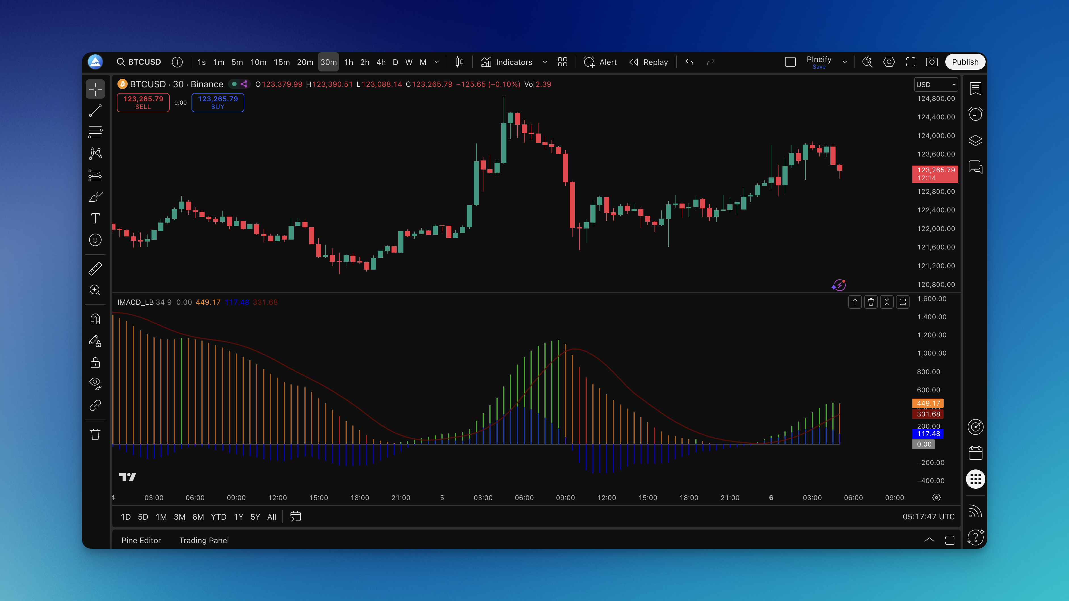1069x601 pixels.
Task: Toggle lock all drawings icon
Action: point(95,363)
